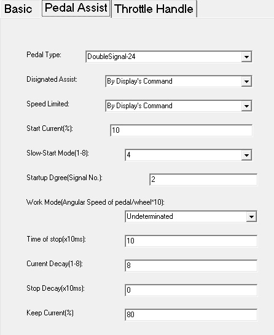The width and height of the screenshot is (274, 335).
Task: Expand the Speed Limited dropdown arrow
Action: (x=246, y=106)
